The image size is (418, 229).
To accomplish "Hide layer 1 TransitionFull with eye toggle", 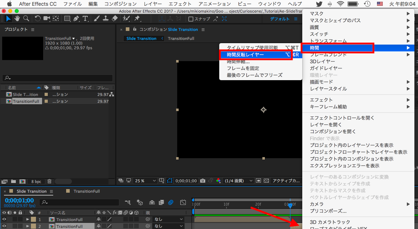I will [x=4, y=219].
